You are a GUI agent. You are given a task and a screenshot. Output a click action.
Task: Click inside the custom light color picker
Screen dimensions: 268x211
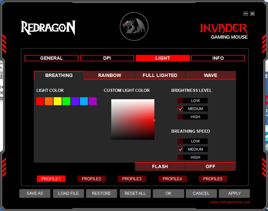click(133, 120)
